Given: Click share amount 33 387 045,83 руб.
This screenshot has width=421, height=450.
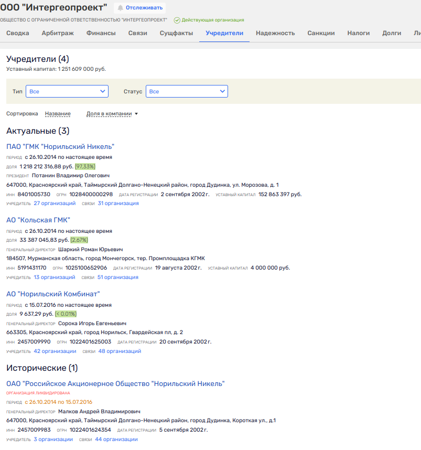Looking at the screenshot, I should (45, 240).
